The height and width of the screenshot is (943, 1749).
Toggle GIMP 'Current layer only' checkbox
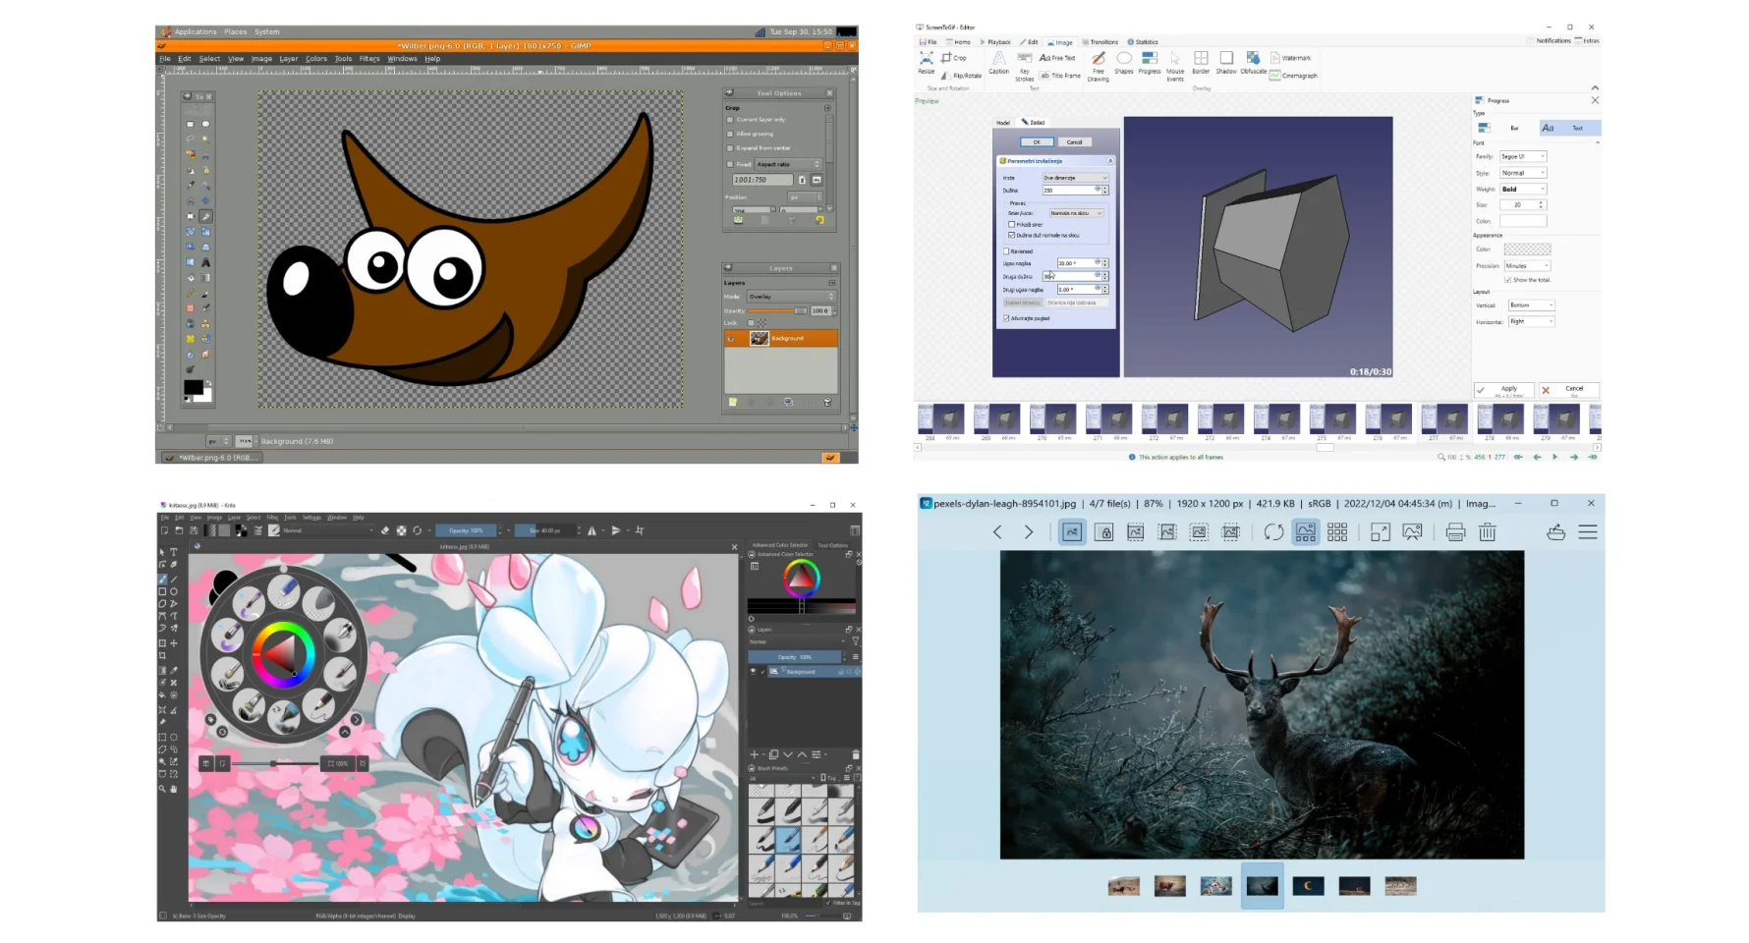(x=730, y=120)
